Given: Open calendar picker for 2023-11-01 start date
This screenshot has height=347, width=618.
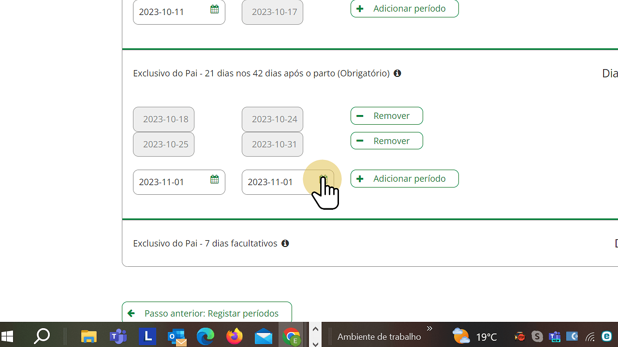Looking at the screenshot, I should [x=214, y=180].
